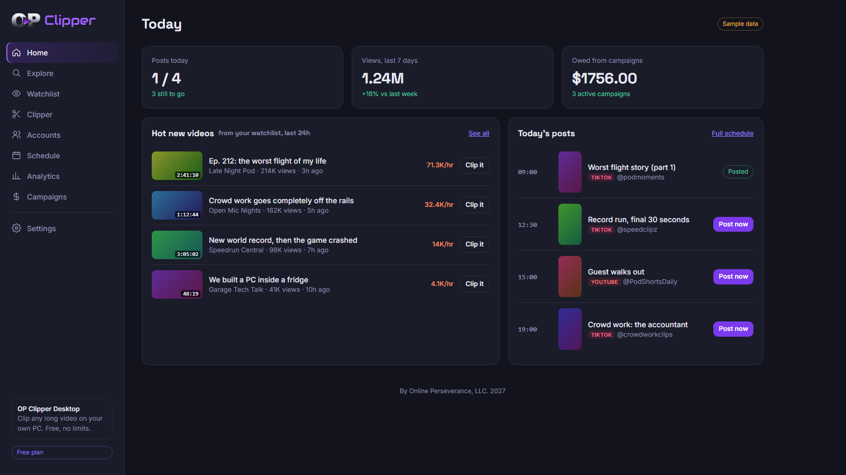The height and width of the screenshot is (475, 846).
Task: Post 'Record run, final 30 seconds' now
Action: (733, 224)
